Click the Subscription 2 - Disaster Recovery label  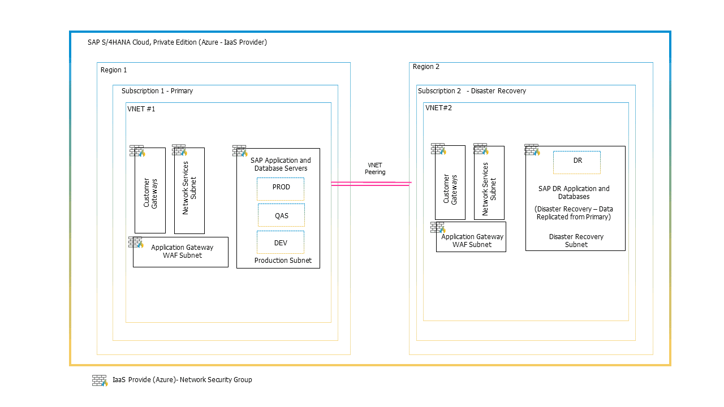pos(472,90)
